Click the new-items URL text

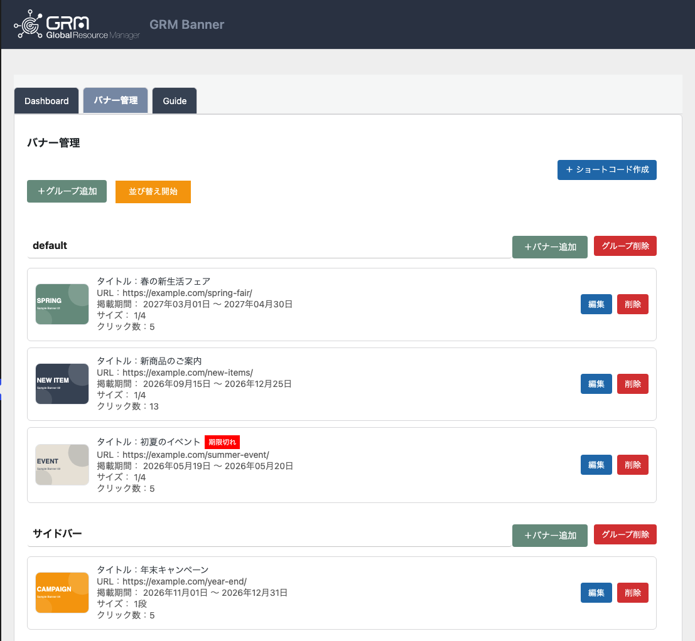[x=175, y=373]
